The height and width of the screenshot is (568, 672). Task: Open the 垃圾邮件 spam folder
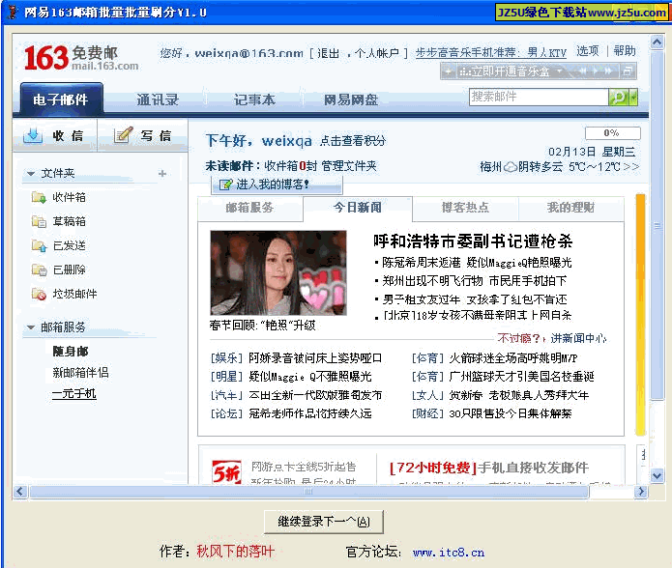(74, 294)
